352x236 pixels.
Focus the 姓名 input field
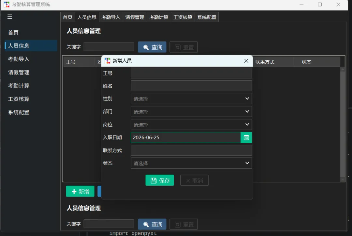tap(191, 86)
